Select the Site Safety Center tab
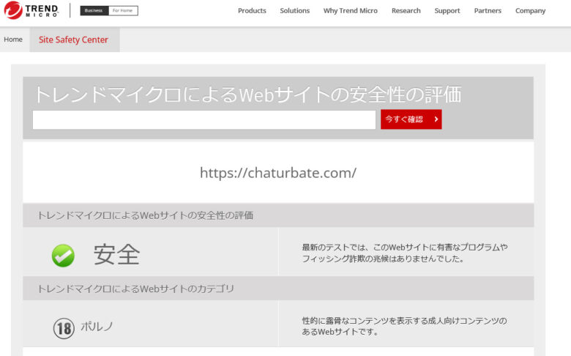Screen dimensions: 571x356 point(73,40)
